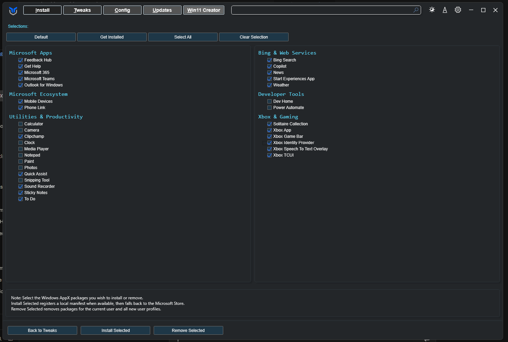Uncheck the Clipchamp checkbox
Image resolution: width=508 pixels, height=342 pixels.
click(21, 136)
